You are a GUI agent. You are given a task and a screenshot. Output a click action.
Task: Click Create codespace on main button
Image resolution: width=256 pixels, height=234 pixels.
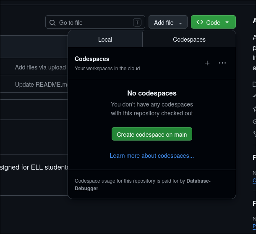pyautogui.click(x=152, y=134)
